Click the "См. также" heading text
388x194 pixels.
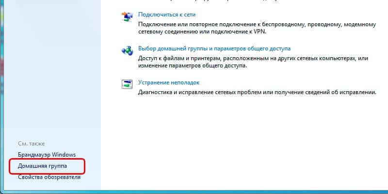coord(31,144)
